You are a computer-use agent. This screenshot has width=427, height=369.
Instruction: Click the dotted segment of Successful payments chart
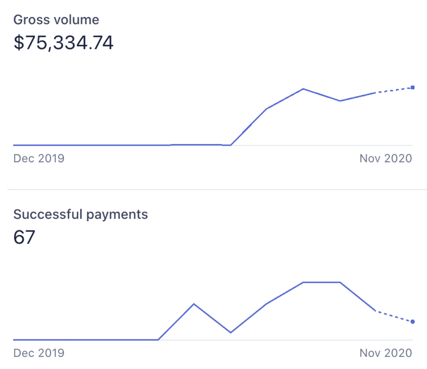coord(394,316)
